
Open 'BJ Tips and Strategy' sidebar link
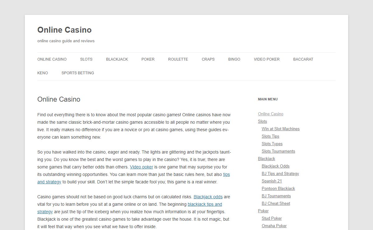280,174
